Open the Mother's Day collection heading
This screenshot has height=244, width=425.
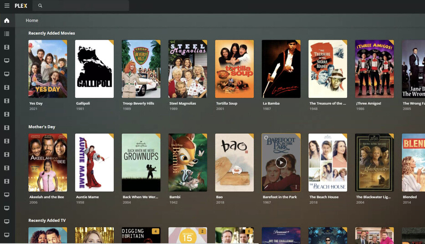tap(42, 127)
